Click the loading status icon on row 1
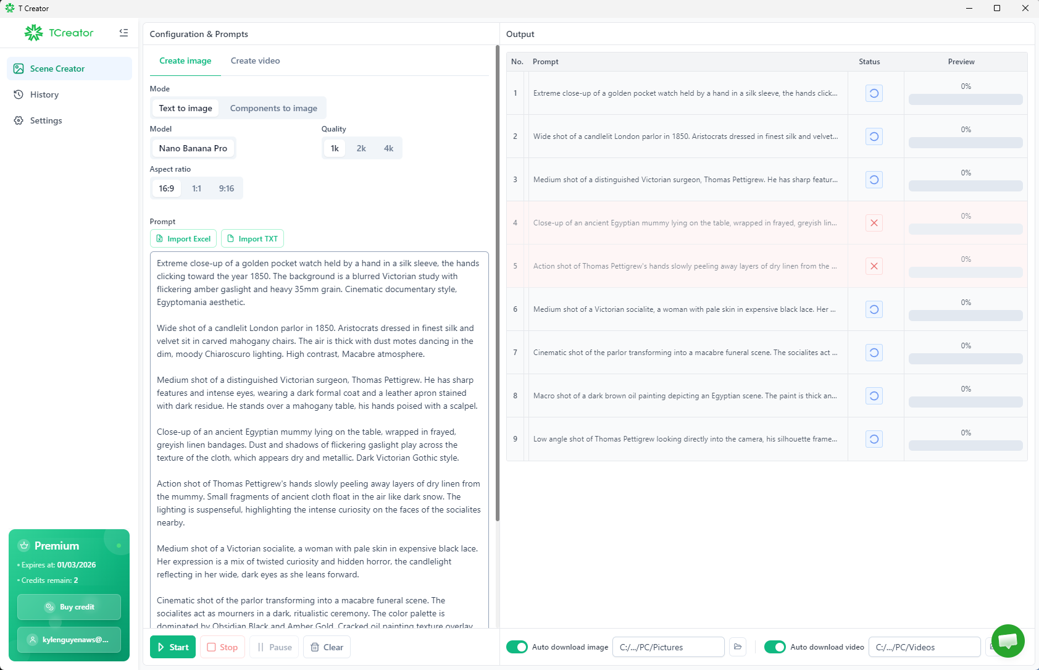The width and height of the screenshot is (1039, 670). [874, 93]
